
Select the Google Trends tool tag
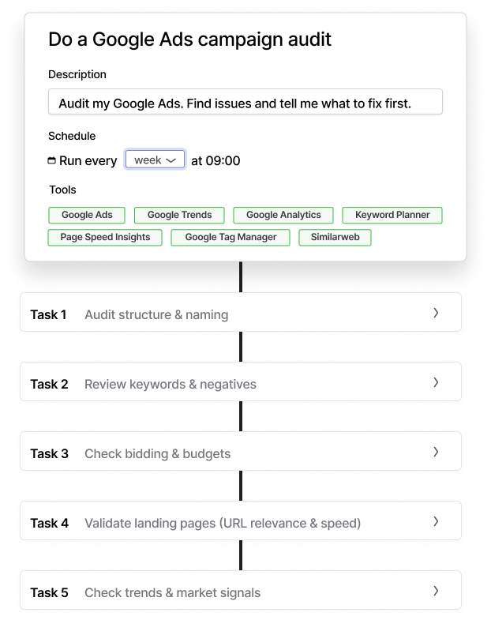pyautogui.click(x=179, y=215)
